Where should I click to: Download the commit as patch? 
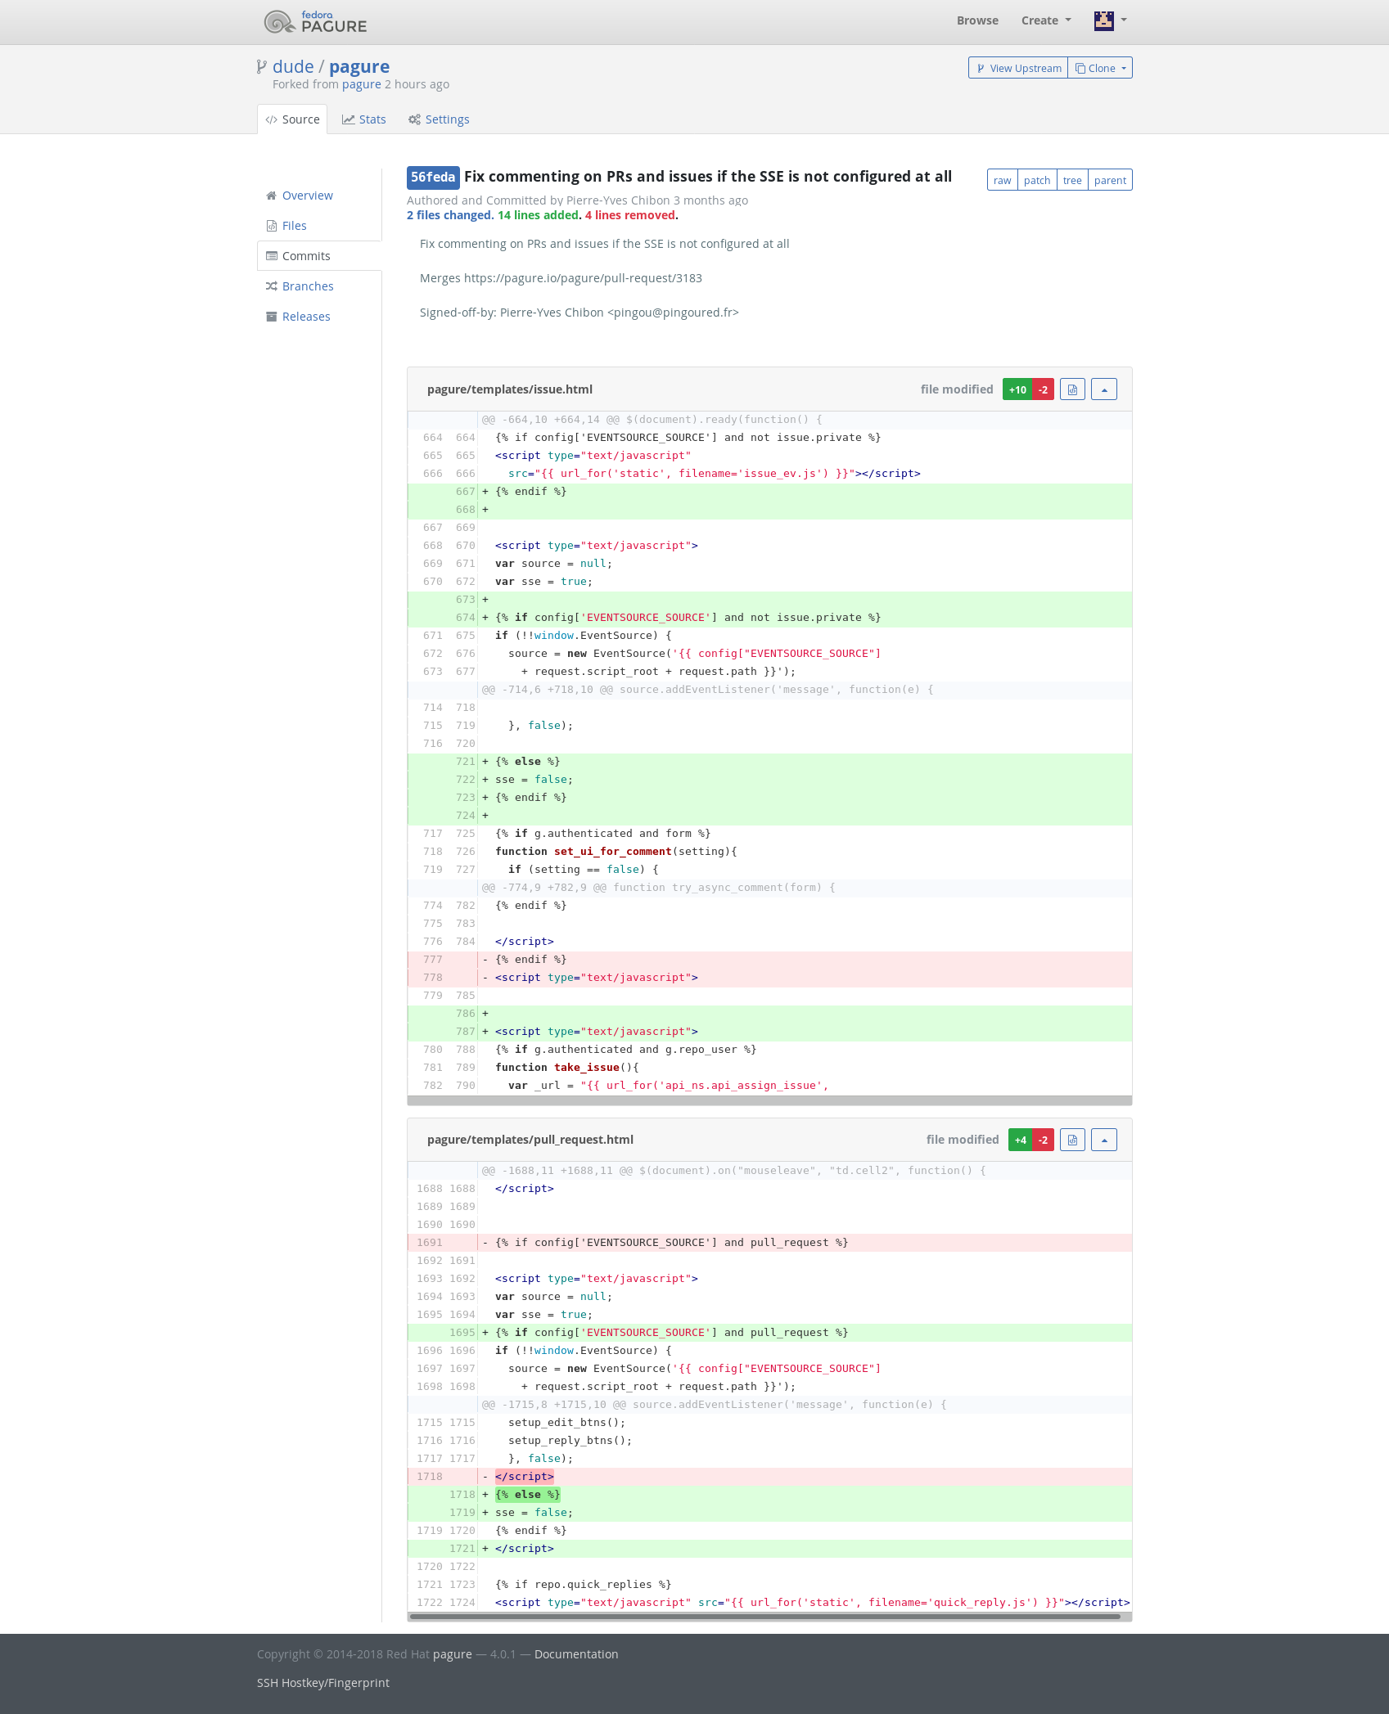tap(1037, 180)
